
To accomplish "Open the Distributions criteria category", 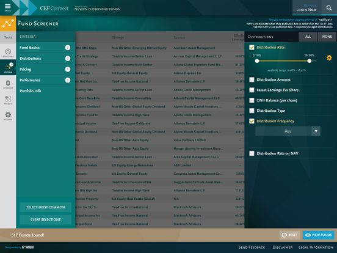I will (45, 58).
